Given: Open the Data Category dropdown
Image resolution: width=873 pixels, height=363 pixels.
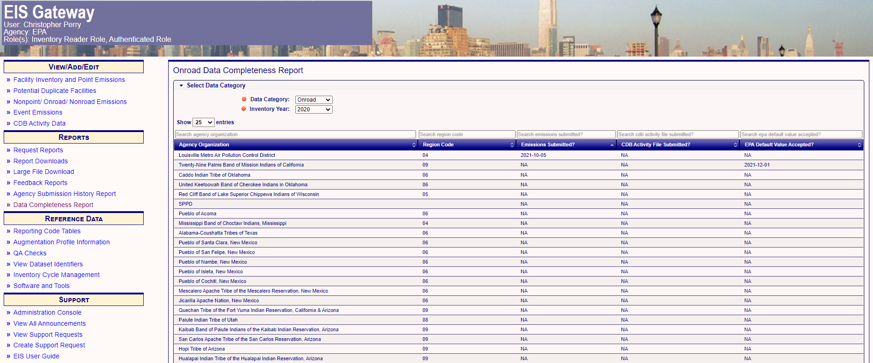Looking at the screenshot, I should [x=314, y=100].
